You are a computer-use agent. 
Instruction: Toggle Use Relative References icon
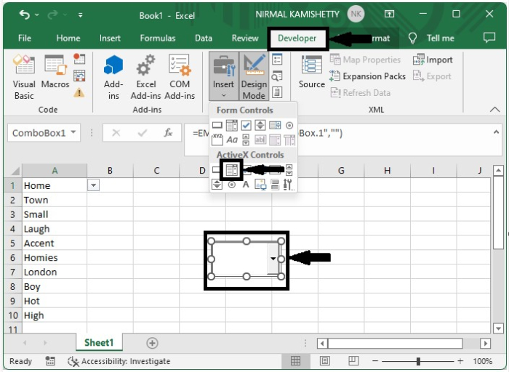point(79,76)
